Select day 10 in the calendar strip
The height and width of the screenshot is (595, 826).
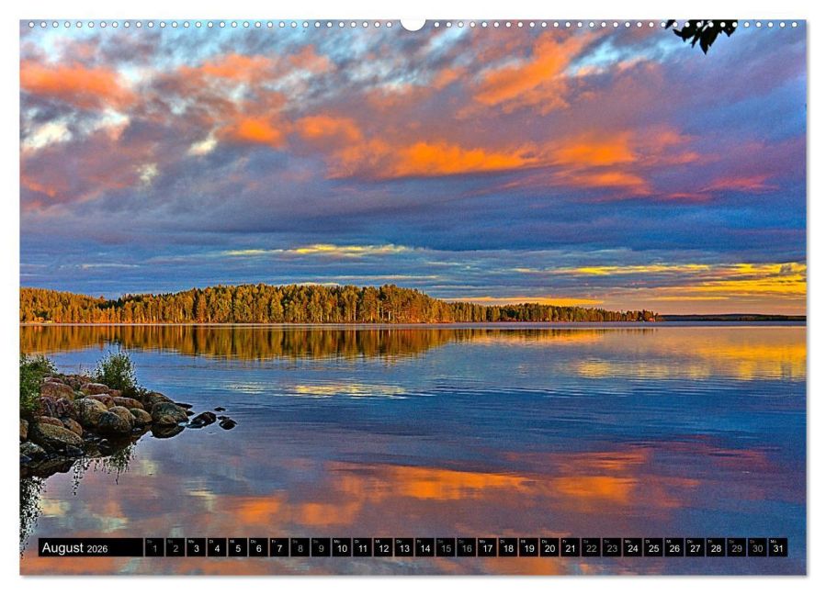pos(342,548)
